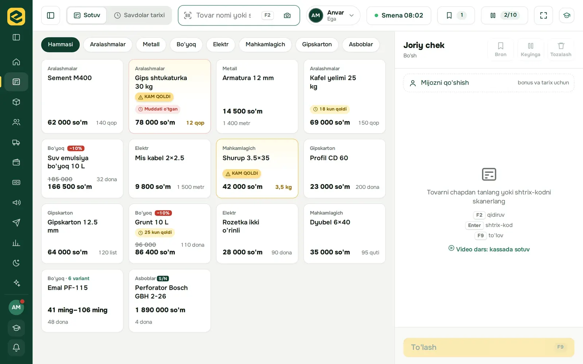Switch to dark mode via moon icon
This screenshot has width=583, height=364.
coord(16,263)
